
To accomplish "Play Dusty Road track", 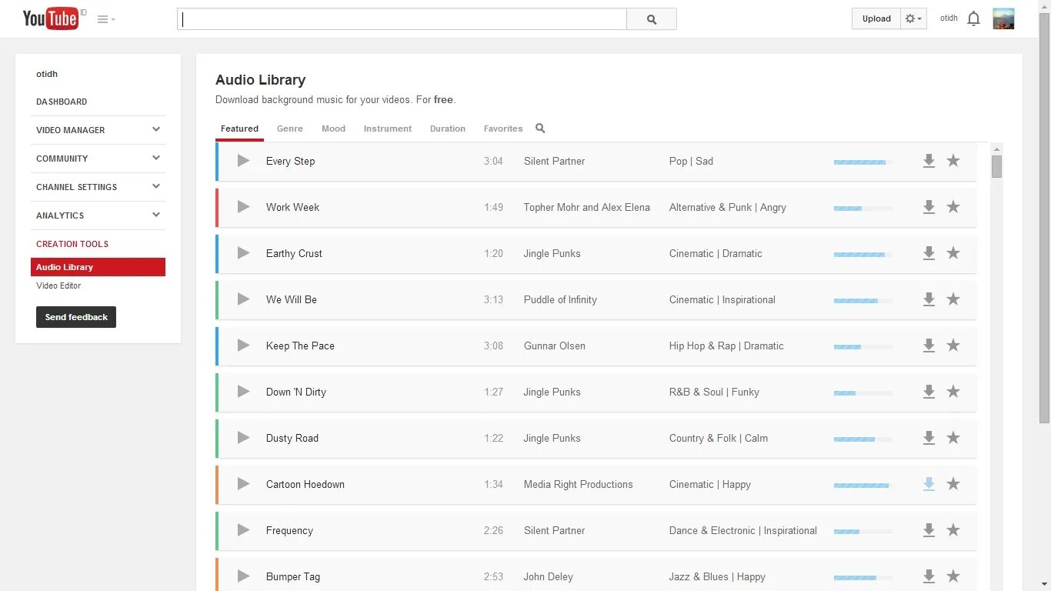I will pos(243,437).
